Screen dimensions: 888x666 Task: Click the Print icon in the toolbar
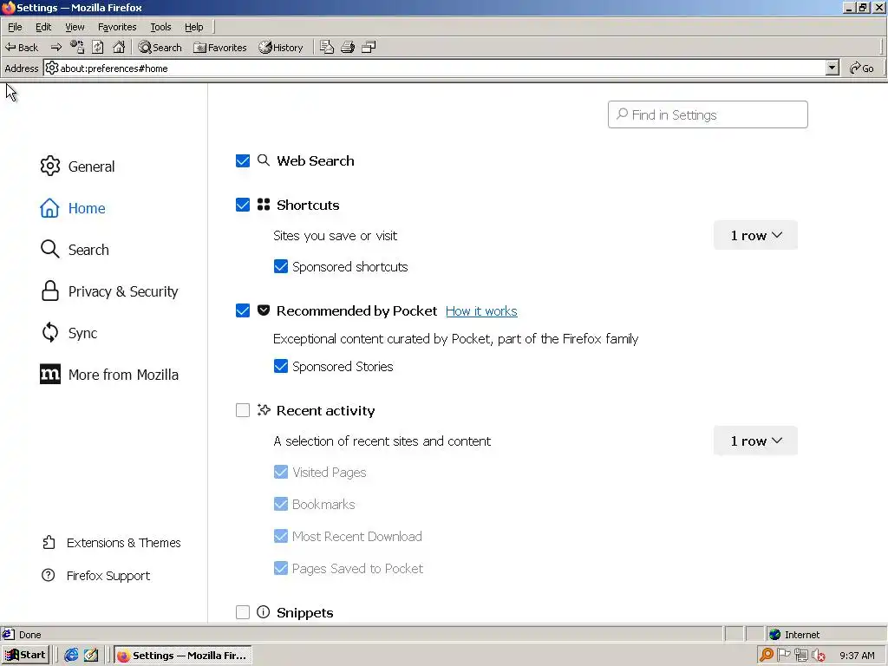(348, 47)
